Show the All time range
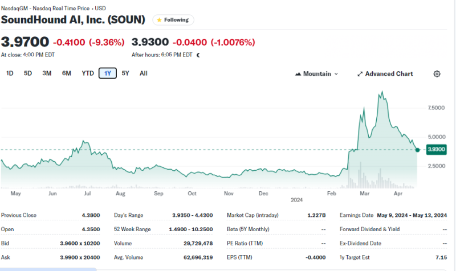The image size is (456, 271). pos(144,73)
